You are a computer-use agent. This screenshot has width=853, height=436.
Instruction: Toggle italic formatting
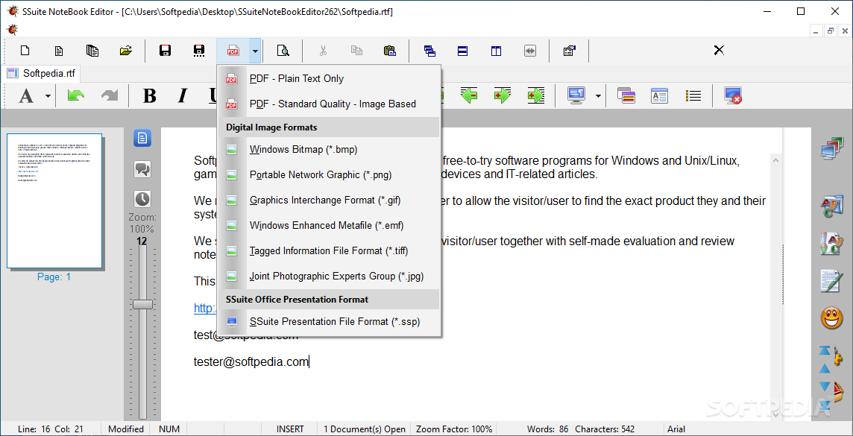(x=183, y=96)
